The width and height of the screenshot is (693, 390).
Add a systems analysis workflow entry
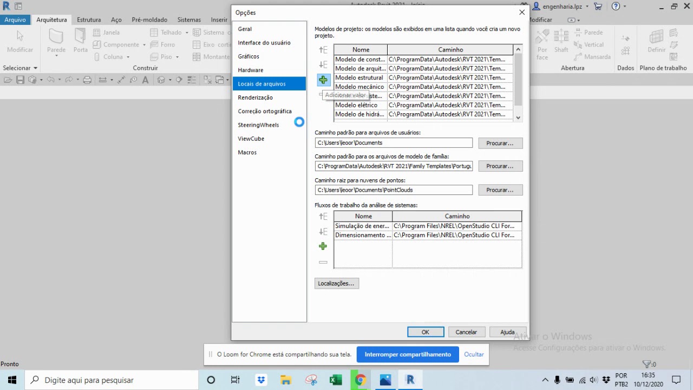[323, 246]
